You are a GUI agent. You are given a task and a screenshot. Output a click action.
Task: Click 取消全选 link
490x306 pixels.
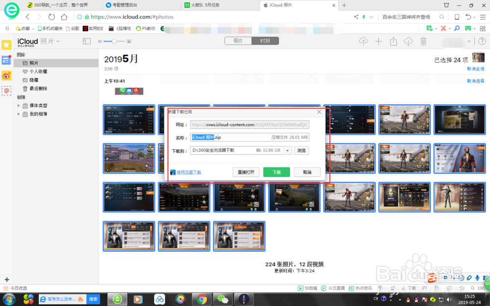(x=476, y=69)
